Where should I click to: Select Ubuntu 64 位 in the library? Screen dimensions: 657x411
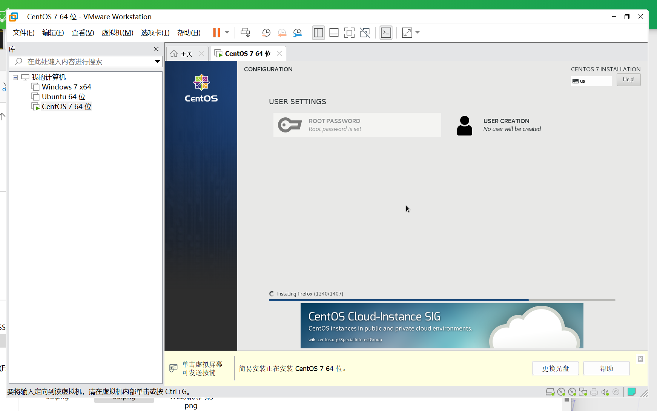point(63,97)
